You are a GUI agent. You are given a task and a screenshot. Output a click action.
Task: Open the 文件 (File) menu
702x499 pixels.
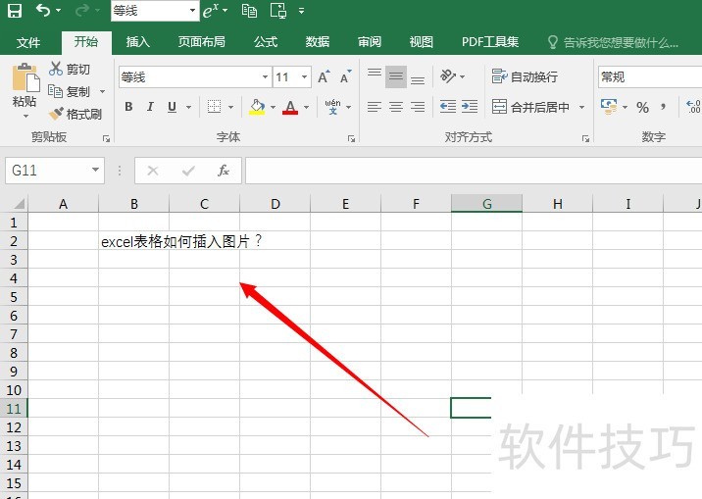coord(28,42)
